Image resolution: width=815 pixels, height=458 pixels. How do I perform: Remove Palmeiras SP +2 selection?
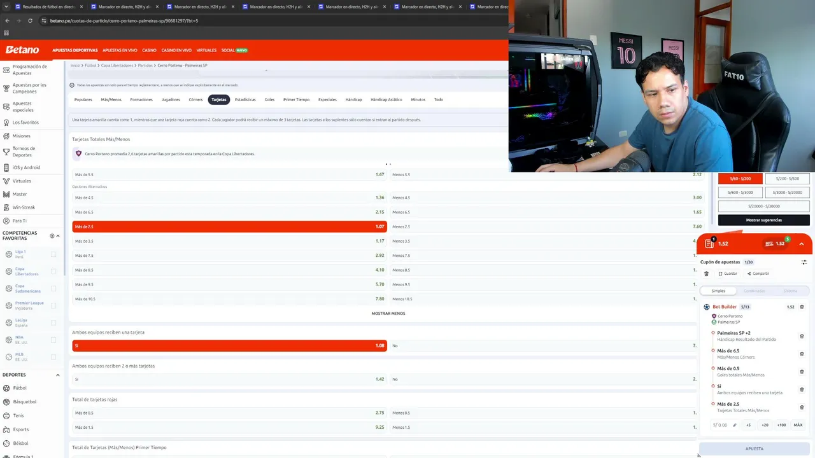[802, 336]
